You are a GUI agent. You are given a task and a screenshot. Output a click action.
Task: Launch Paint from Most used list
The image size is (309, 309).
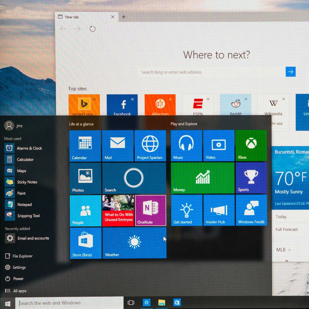point(15,193)
